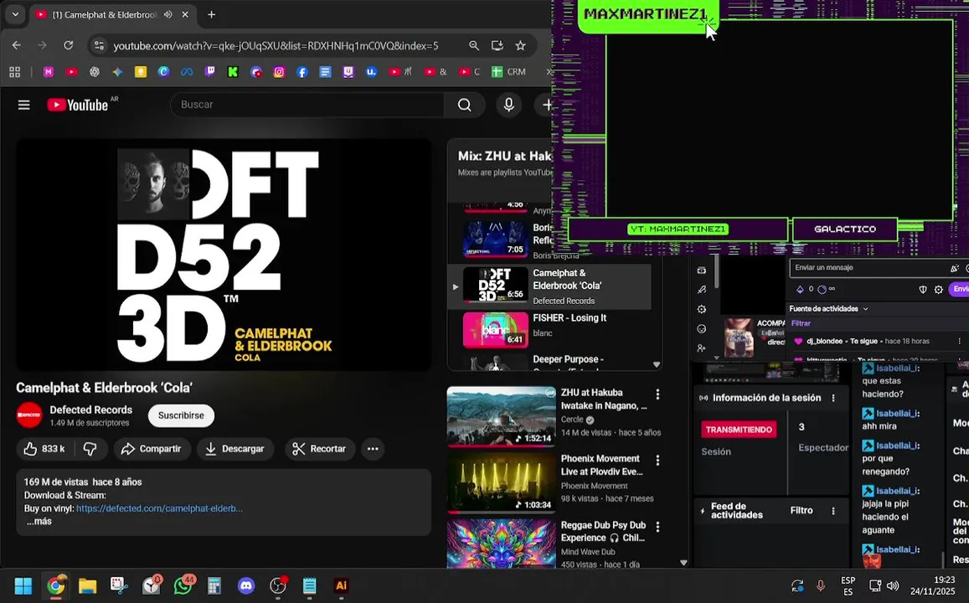969x603 pixels.
Task: Click Filtro in Feed de actividades
Action: point(801,510)
